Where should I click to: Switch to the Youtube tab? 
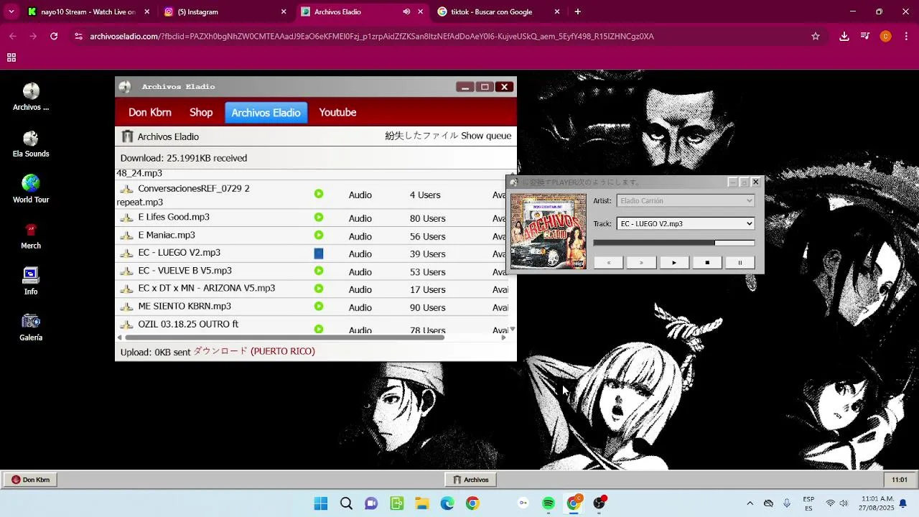pyautogui.click(x=337, y=113)
